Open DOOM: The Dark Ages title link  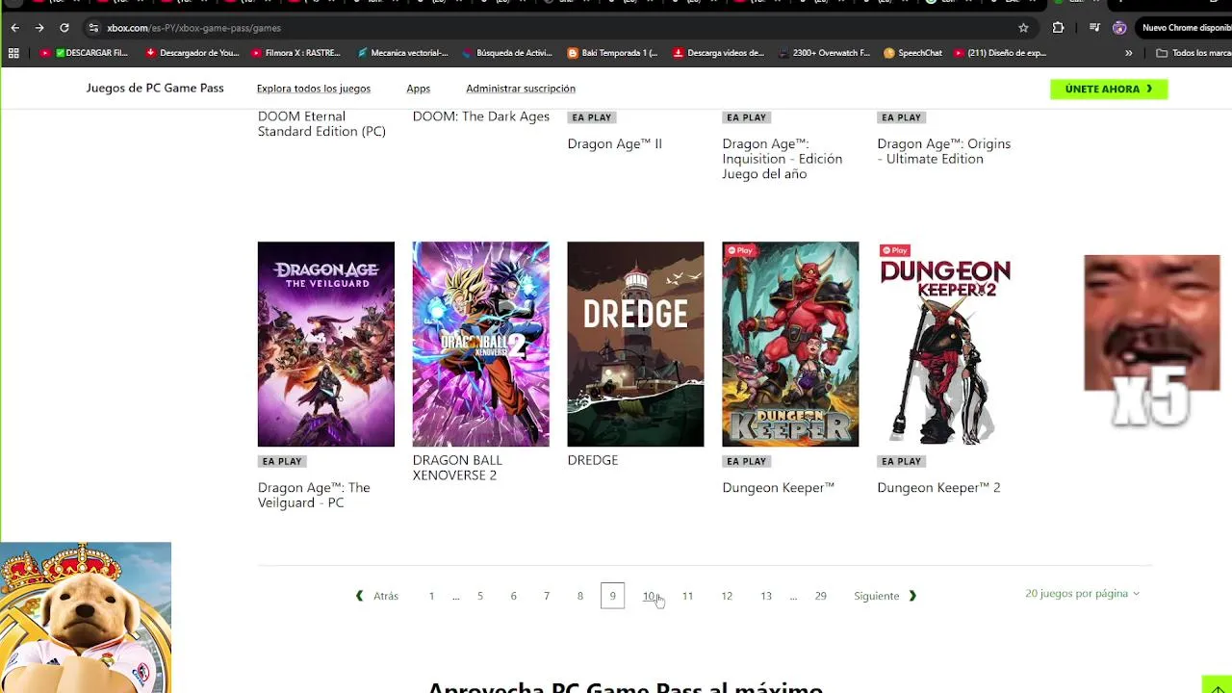coord(481,116)
